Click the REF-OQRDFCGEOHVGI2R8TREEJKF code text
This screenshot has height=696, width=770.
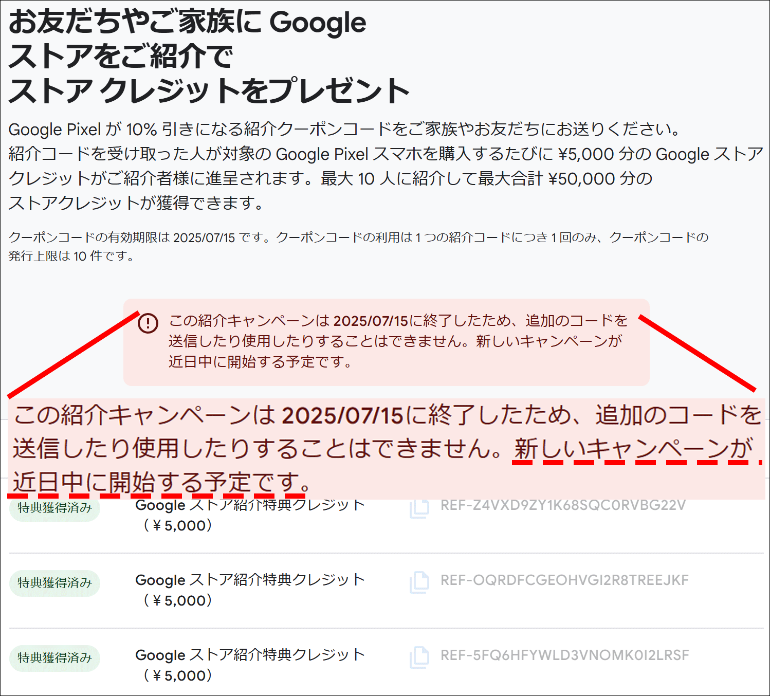(x=564, y=580)
